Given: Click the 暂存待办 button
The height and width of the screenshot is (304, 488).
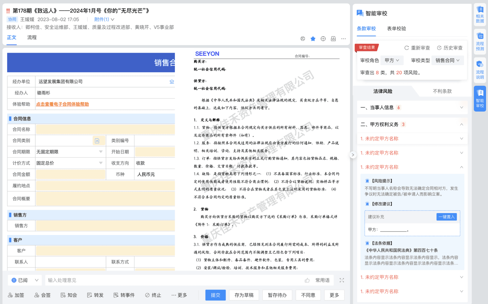Looking at the screenshot, I should click(277, 295).
